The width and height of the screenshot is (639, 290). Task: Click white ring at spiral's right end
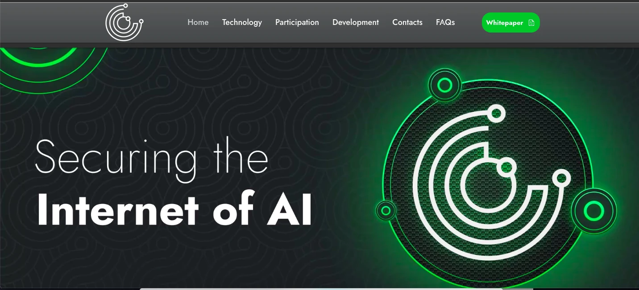[561, 179]
